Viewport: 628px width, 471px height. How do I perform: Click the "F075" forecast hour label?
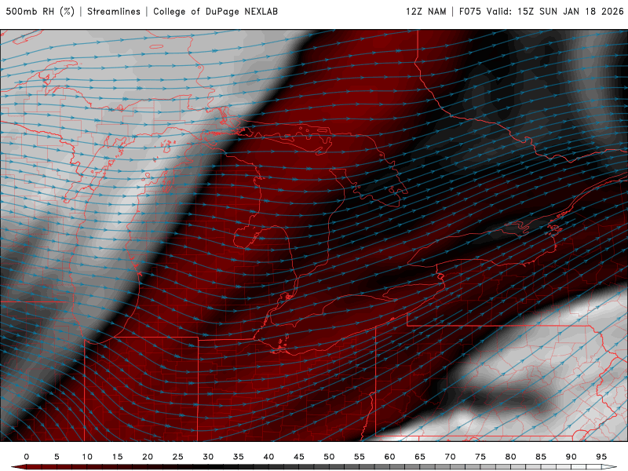[470, 12]
